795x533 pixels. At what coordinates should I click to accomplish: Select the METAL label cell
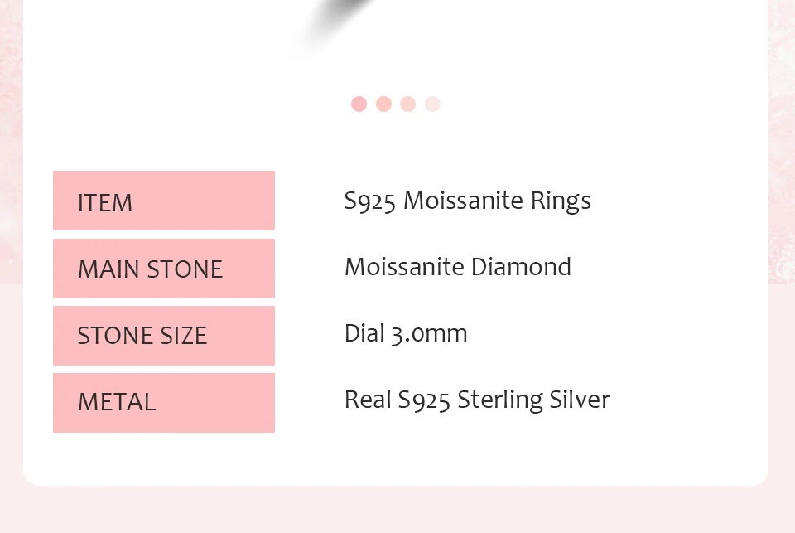click(x=163, y=403)
